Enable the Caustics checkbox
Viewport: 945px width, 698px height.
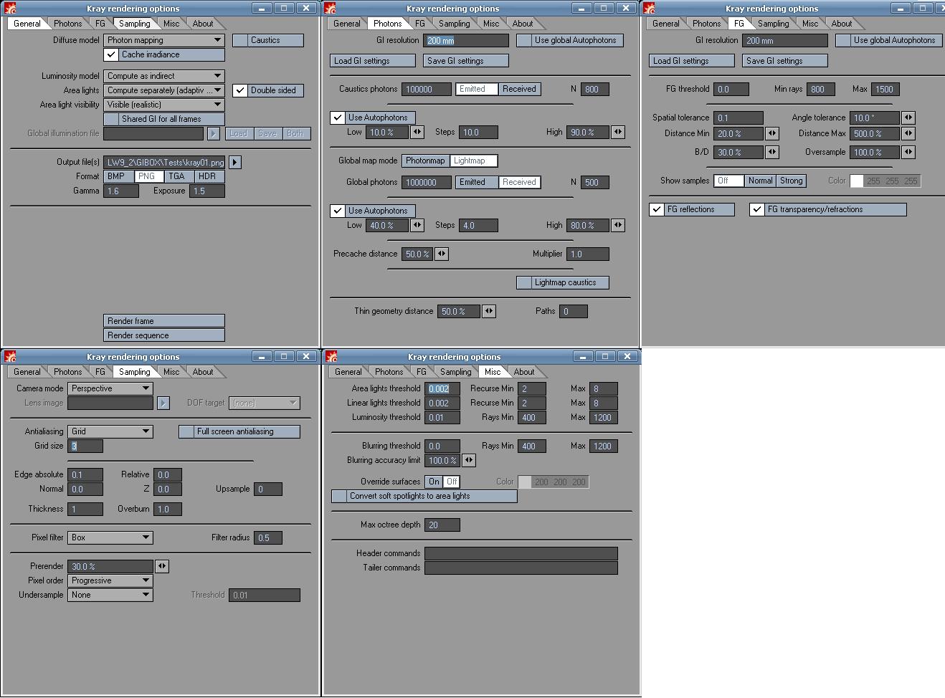(240, 40)
